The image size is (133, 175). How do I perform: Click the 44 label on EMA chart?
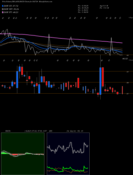click(127, 55)
